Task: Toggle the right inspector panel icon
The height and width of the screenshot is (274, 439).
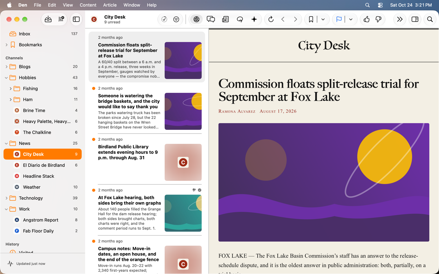Action: [415, 20]
